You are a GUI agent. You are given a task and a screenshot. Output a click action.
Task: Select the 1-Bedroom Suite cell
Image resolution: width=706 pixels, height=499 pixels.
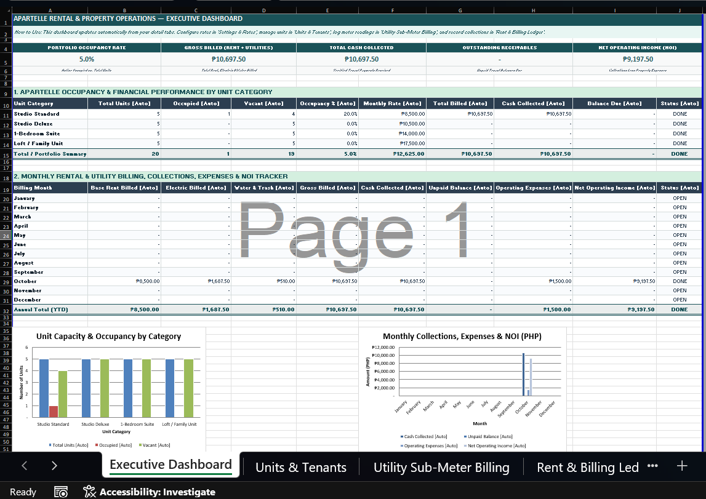pos(50,134)
